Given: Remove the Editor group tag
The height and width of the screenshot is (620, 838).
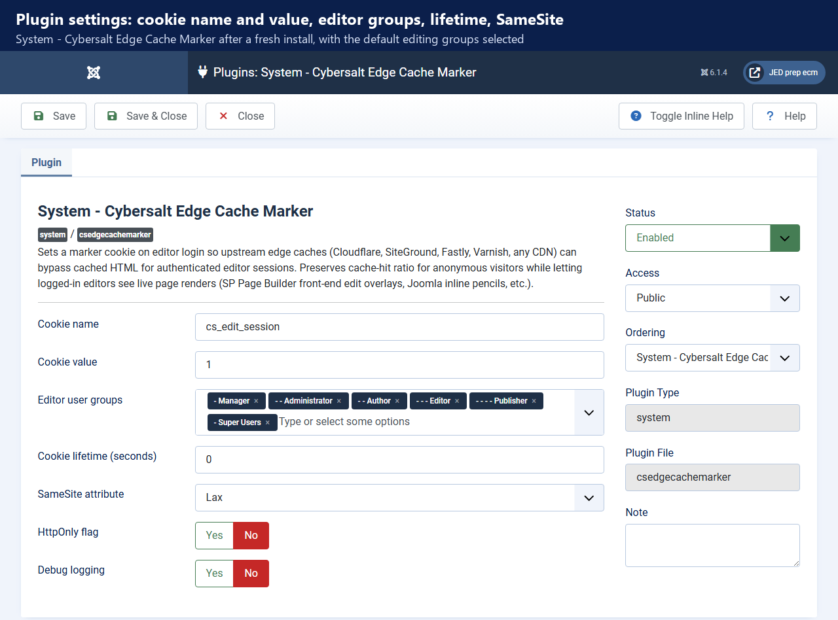Looking at the screenshot, I should [x=457, y=401].
